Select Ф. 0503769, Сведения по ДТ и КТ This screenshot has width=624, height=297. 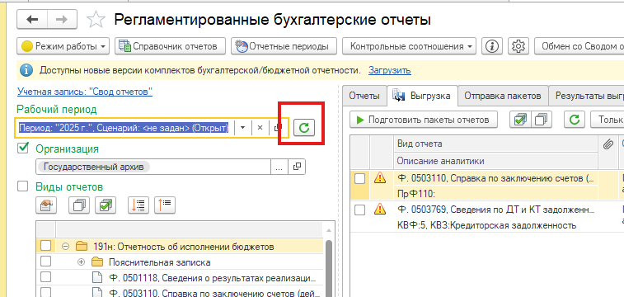[496, 210]
